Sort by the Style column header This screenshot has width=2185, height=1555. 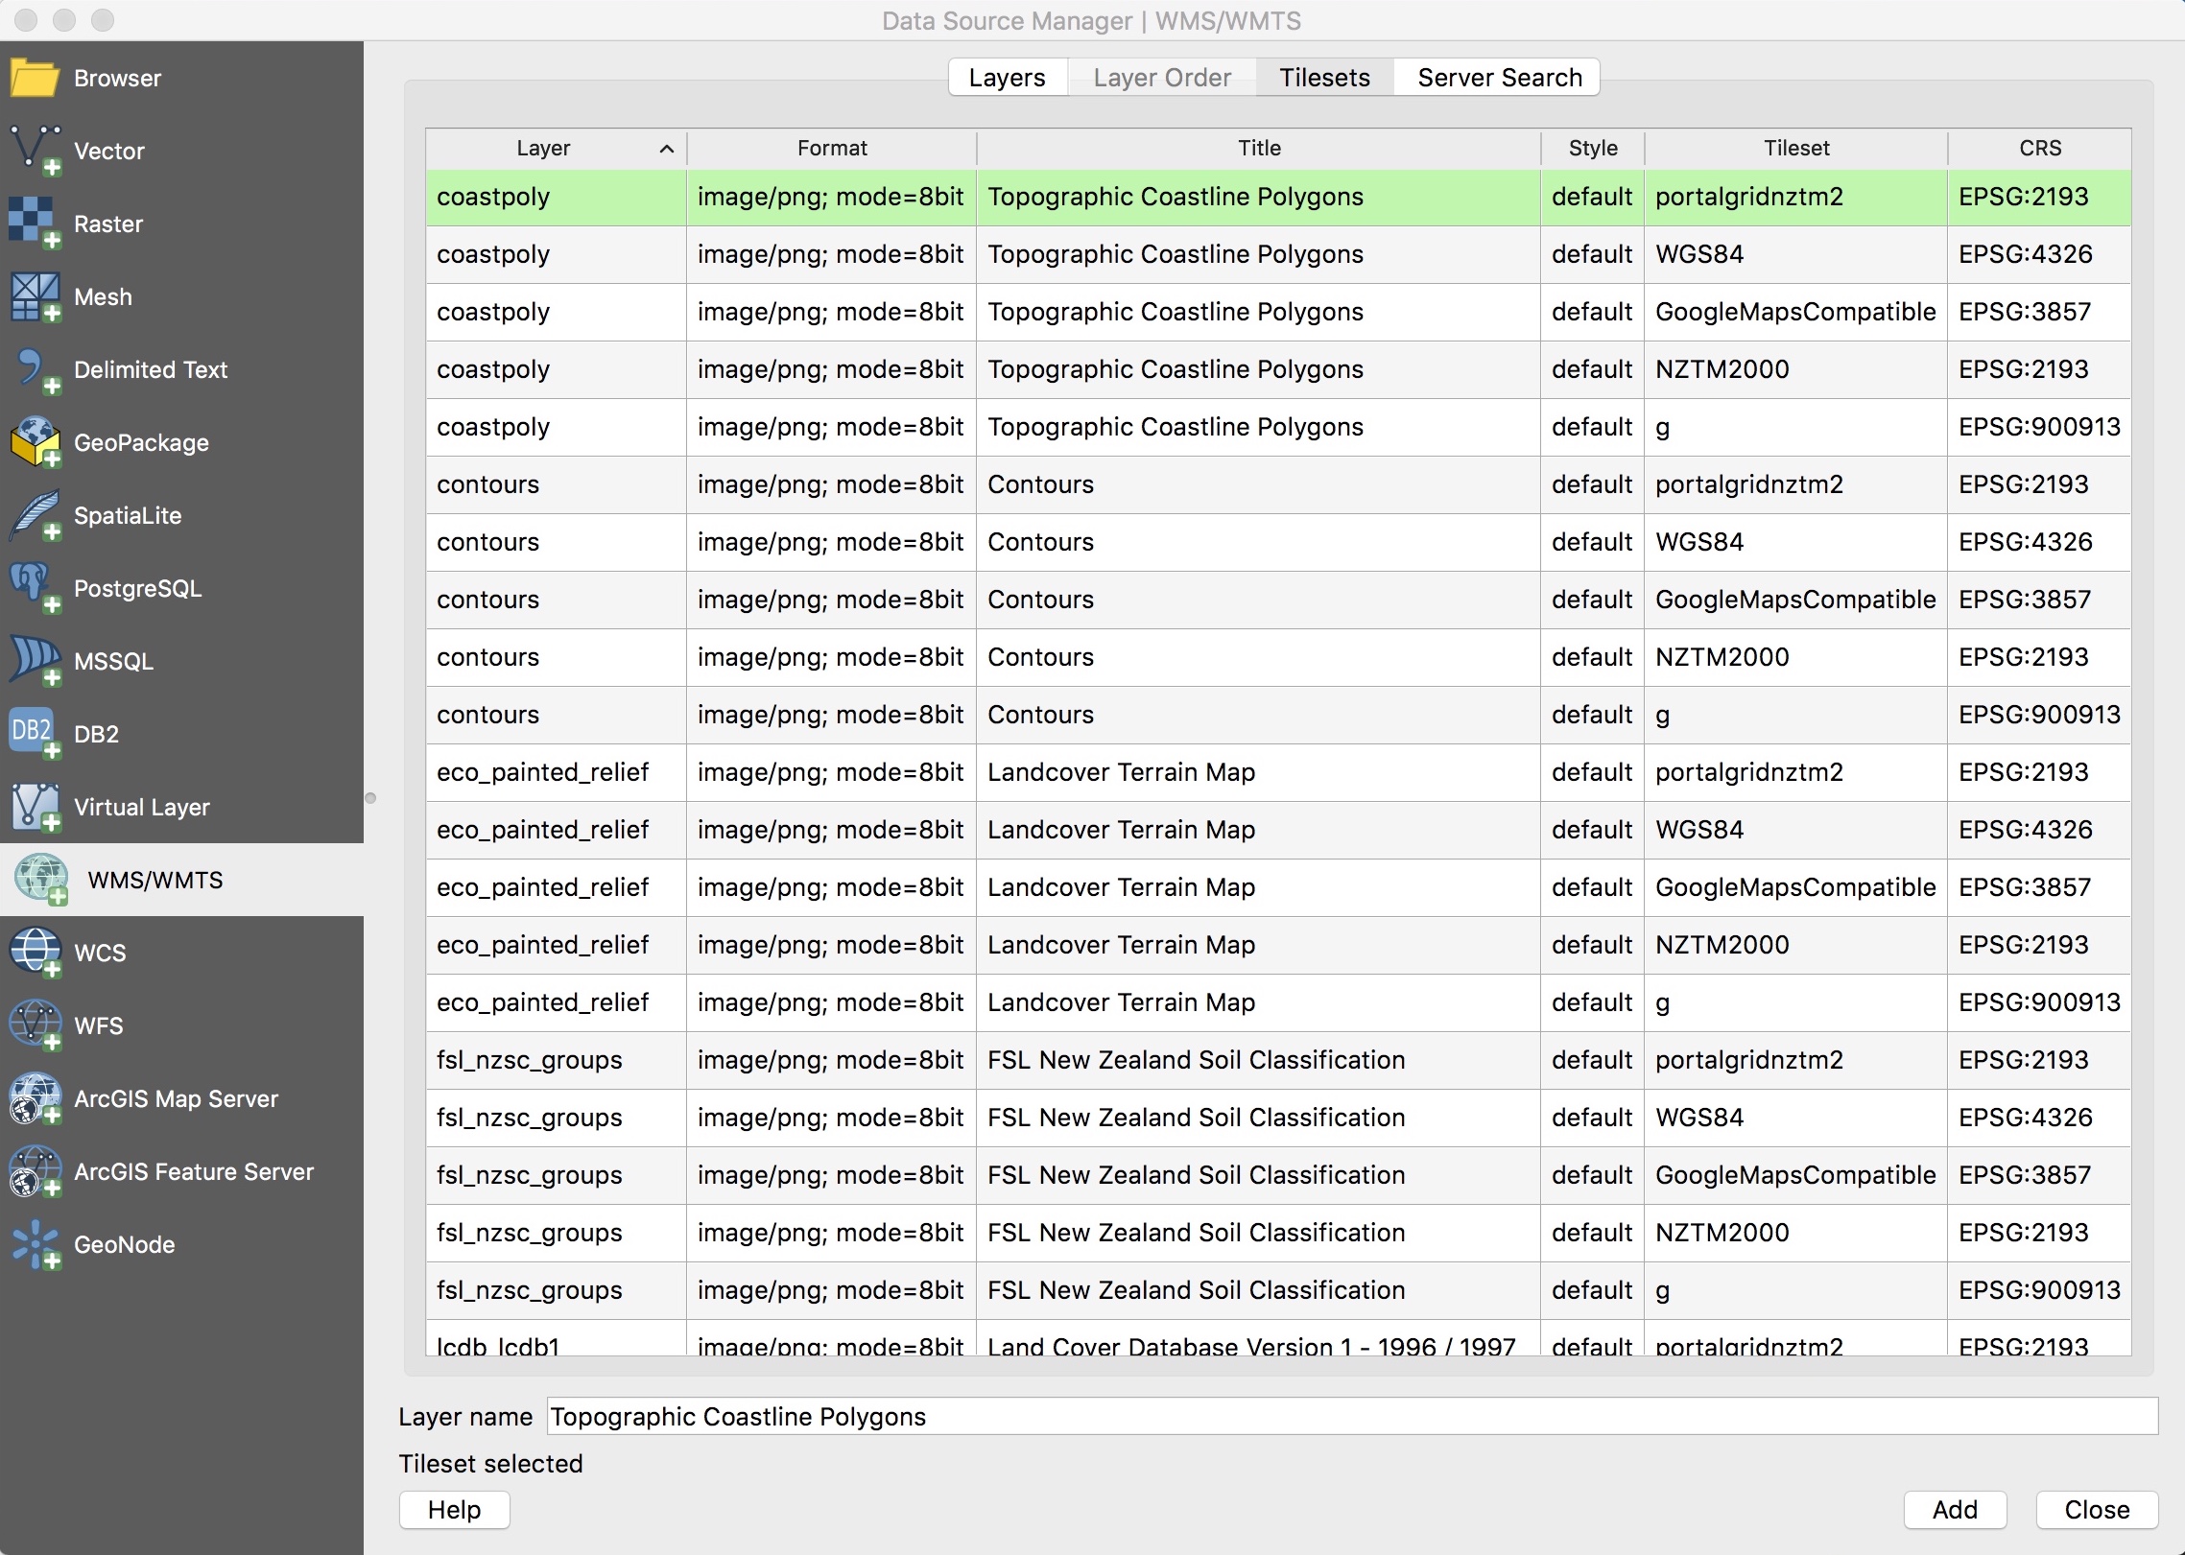(x=1593, y=149)
